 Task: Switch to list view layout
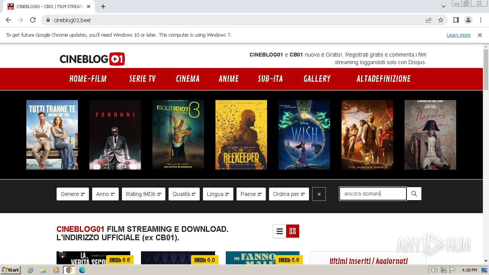click(280, 231)
